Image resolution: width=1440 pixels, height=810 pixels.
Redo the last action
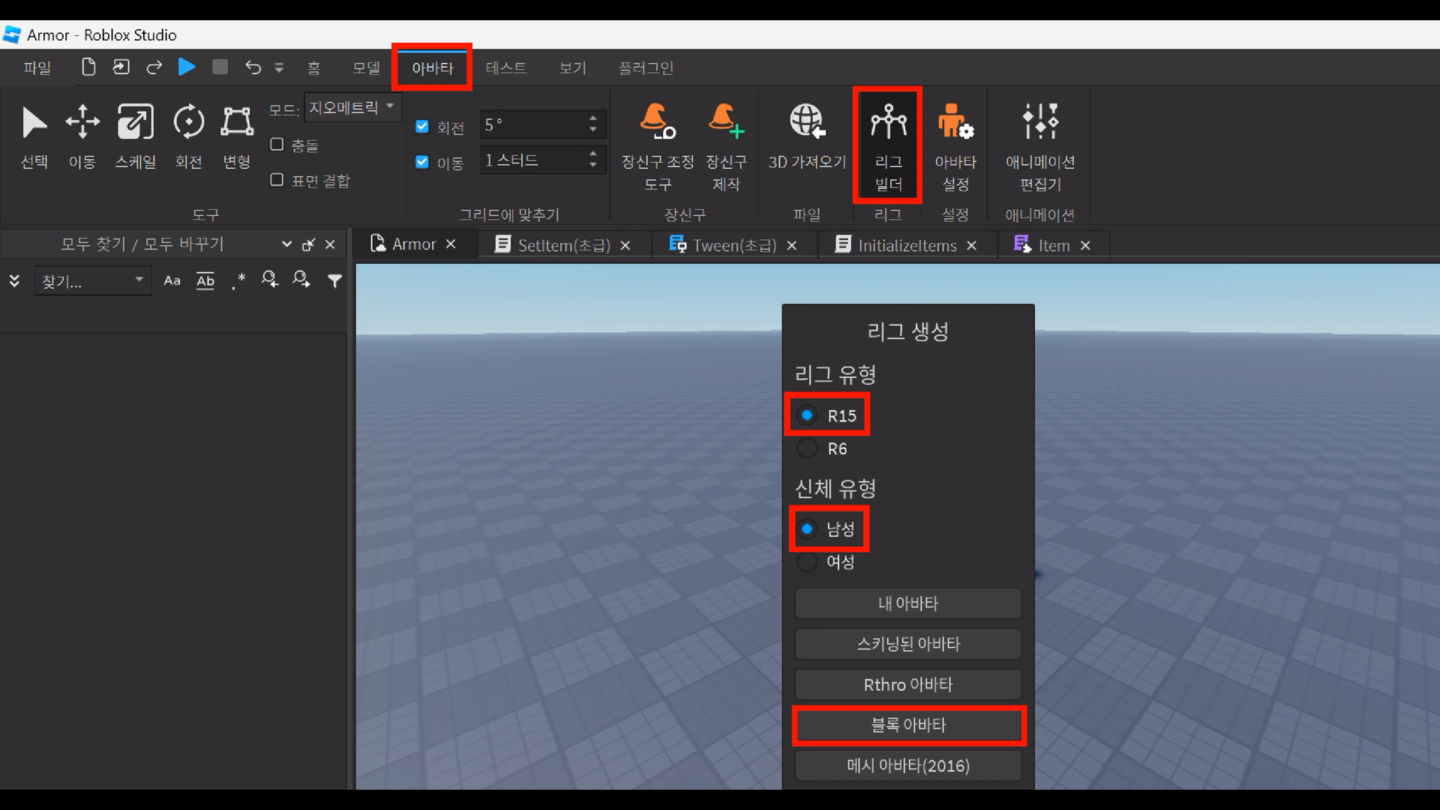click(154, 67)
